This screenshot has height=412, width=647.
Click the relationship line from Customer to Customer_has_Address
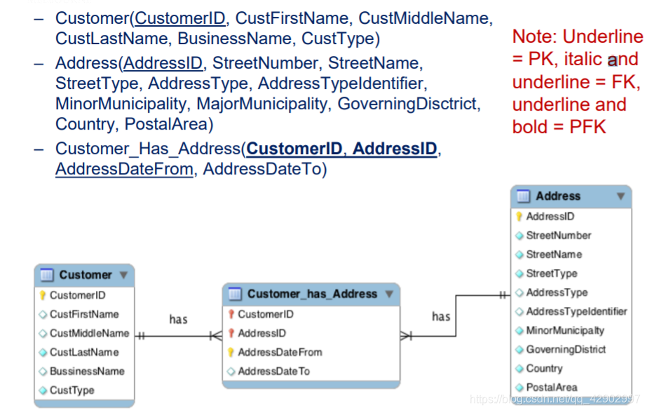178,336
